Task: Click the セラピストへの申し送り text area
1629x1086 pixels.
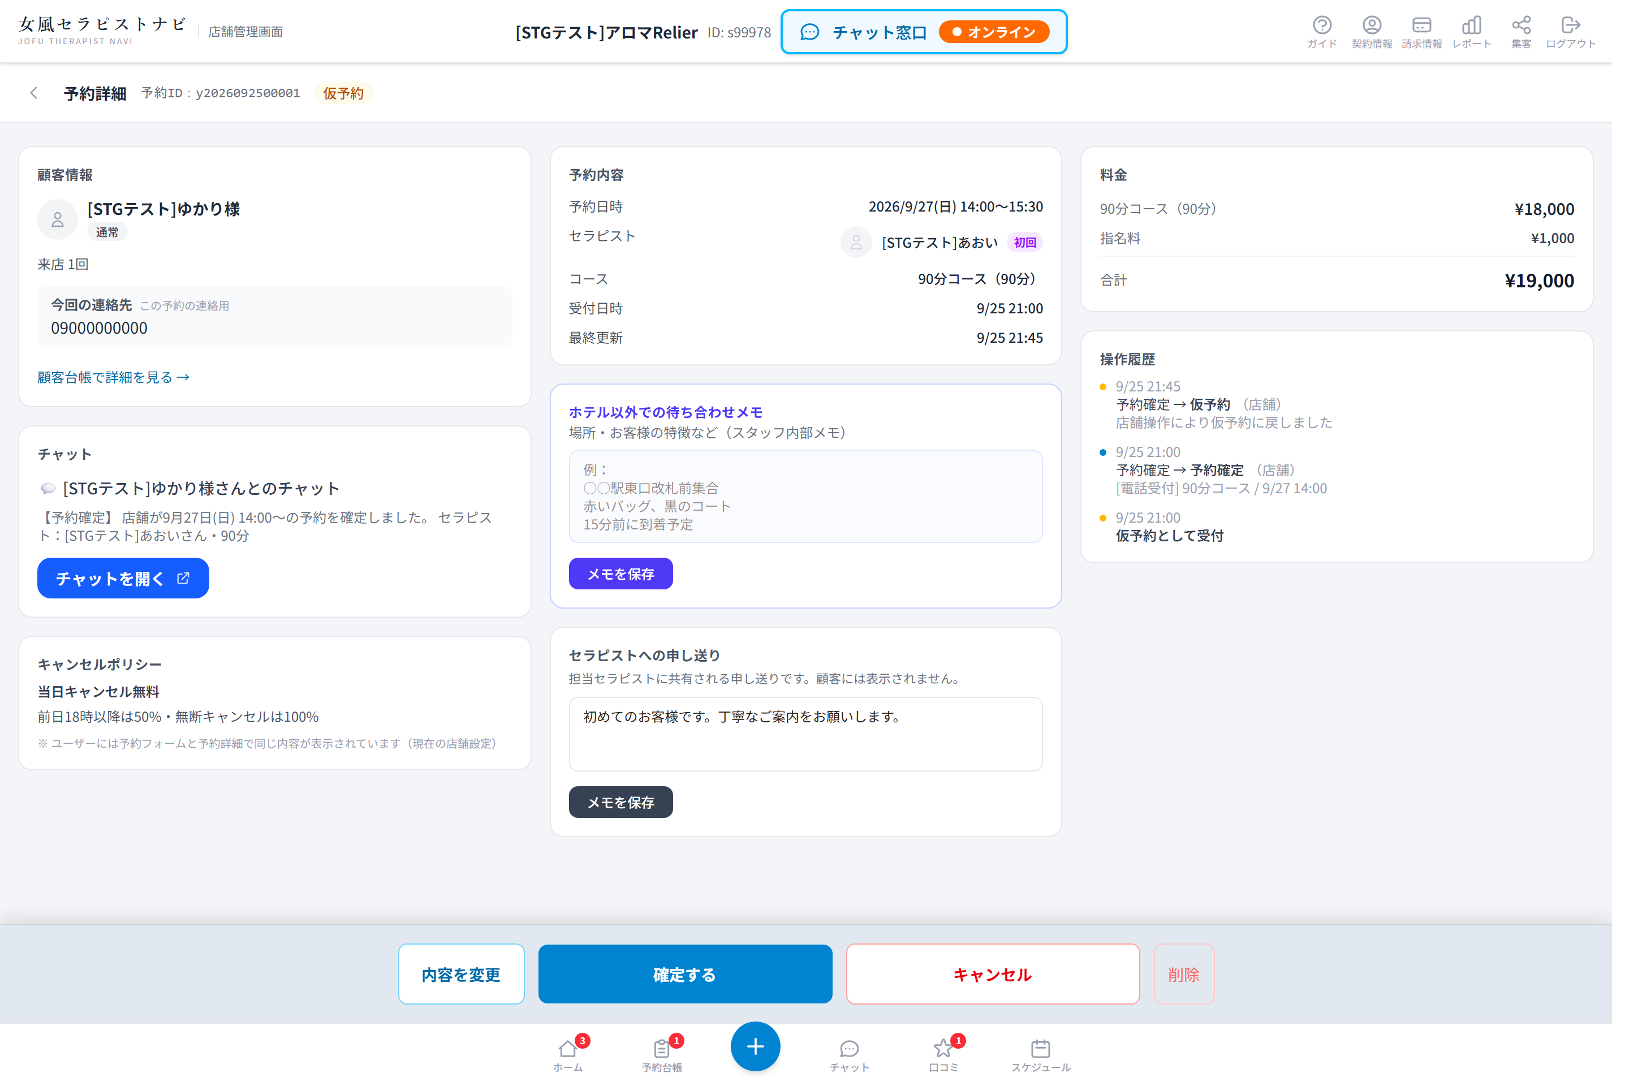Action: click(x=814, y=741)
